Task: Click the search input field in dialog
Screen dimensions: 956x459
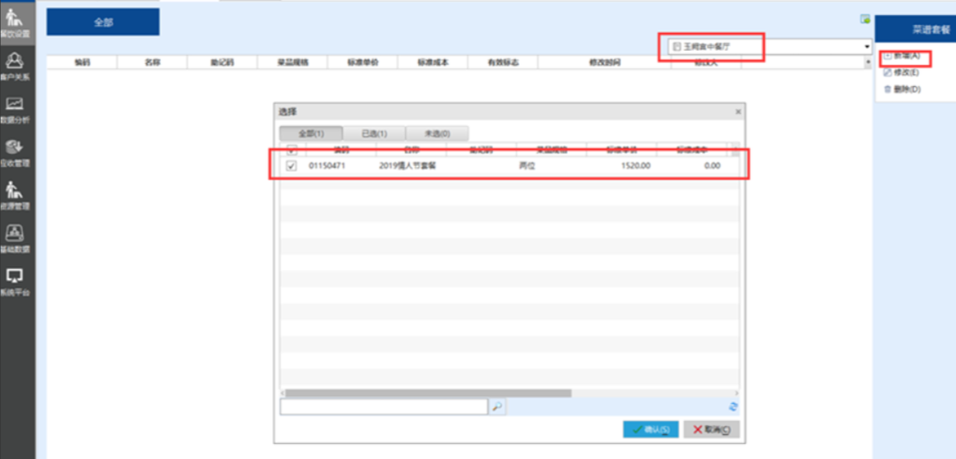Action: (x=384, y=407)
